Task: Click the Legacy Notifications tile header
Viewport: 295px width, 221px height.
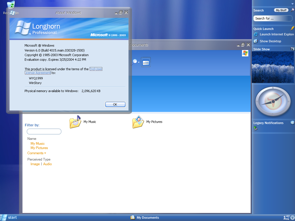Action: pos(268,123)
